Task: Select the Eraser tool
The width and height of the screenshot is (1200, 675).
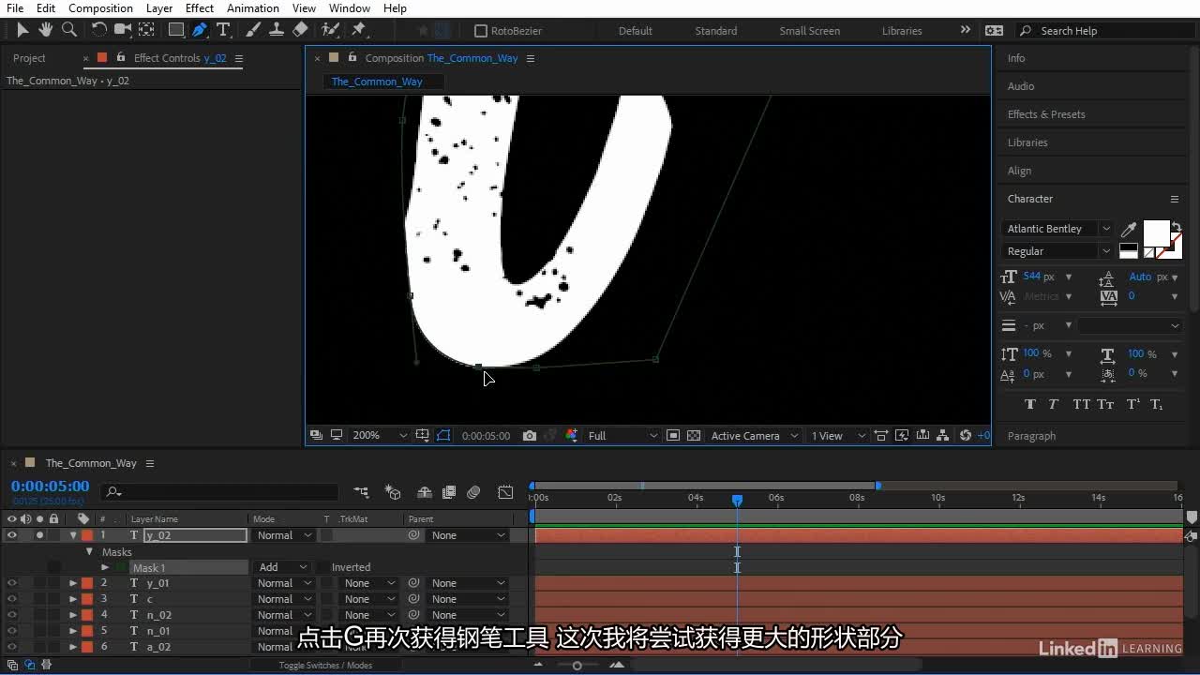Action: click(x=300, y=30)
